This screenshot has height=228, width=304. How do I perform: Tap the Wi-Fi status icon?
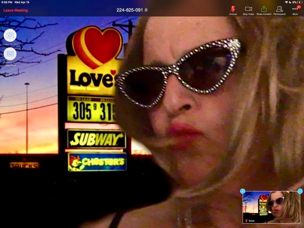[x=286, y=2]
